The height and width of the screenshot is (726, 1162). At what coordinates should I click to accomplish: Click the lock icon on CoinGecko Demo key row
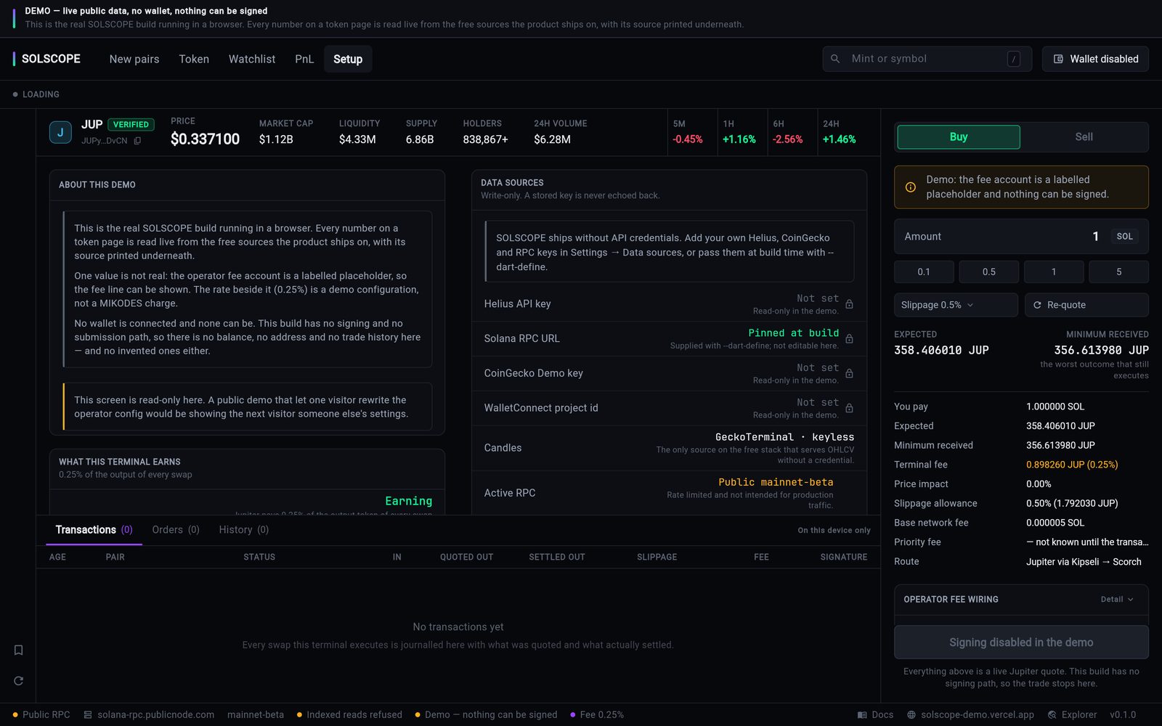click(x=849, y=374)
